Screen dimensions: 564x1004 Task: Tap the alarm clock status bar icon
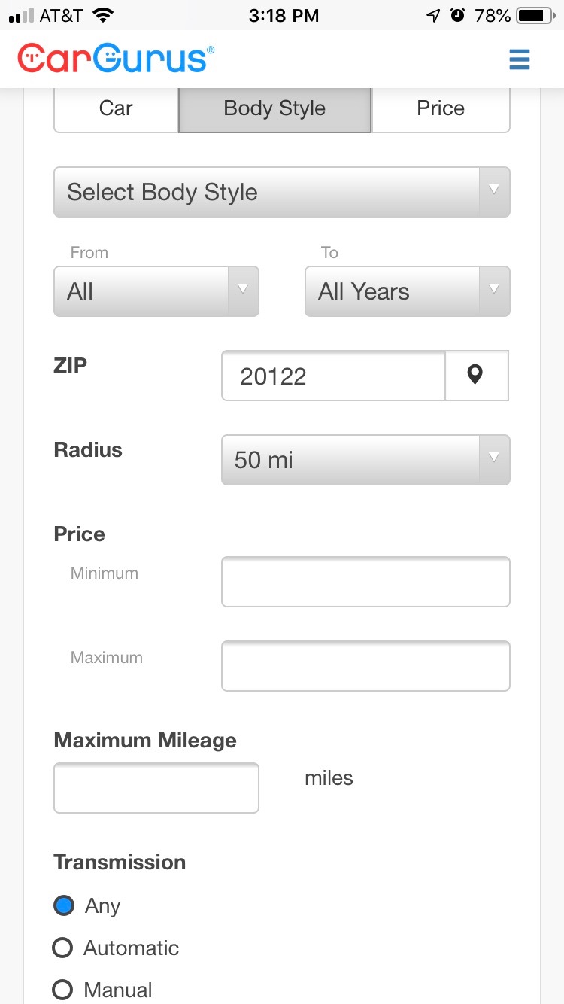click(x=458, y=15)
